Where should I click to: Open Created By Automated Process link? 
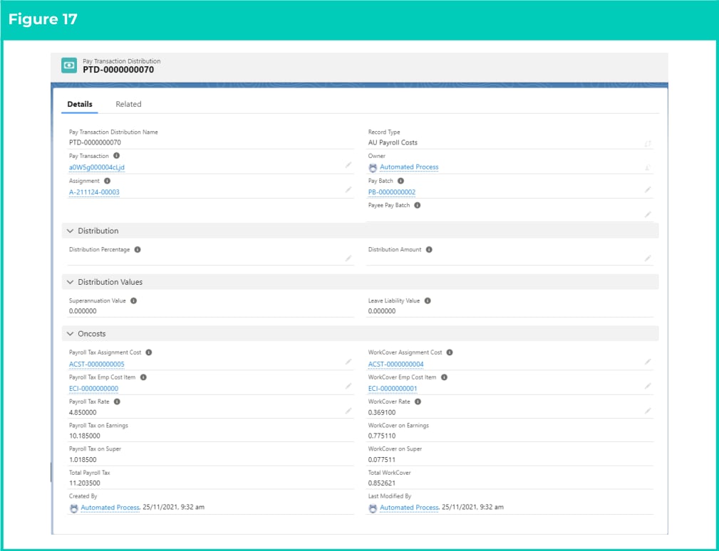click(110, 507)
